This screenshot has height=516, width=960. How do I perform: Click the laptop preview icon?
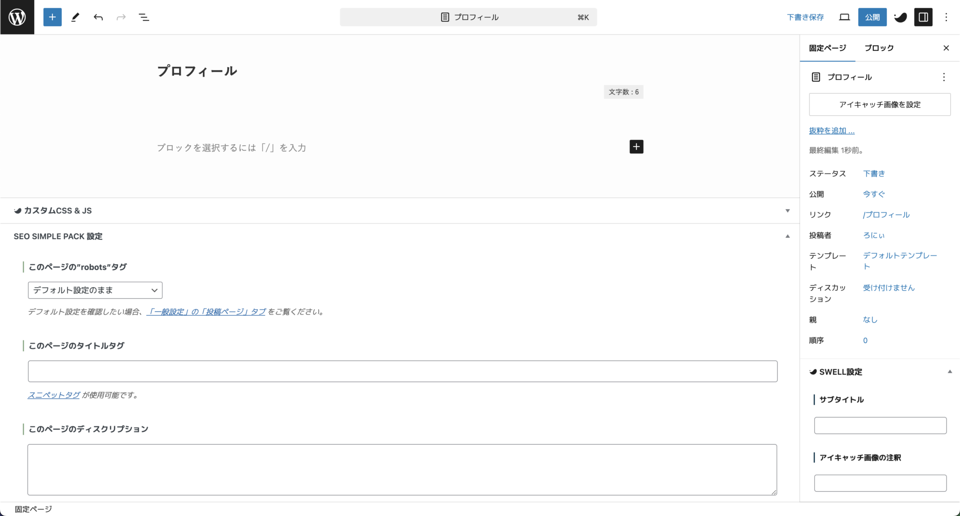tap(844, 17)
